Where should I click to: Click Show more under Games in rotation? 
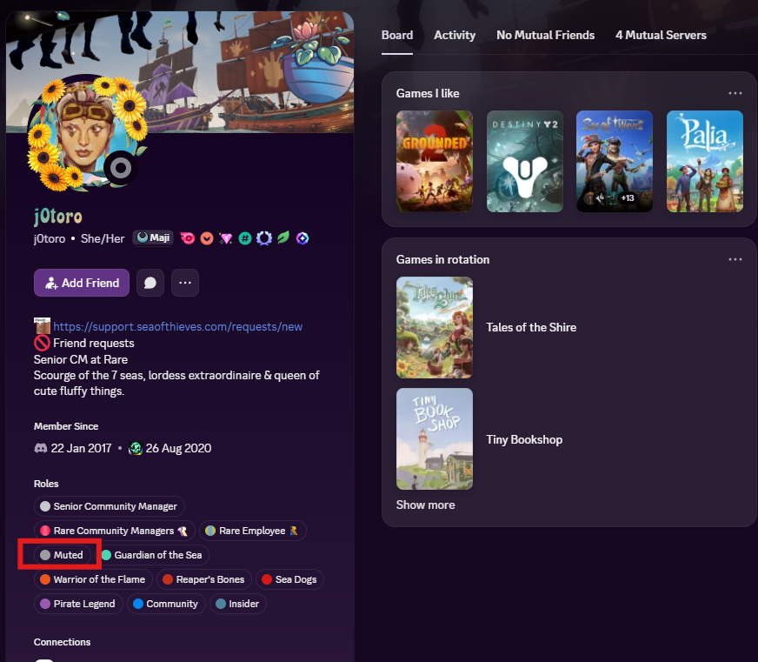[x=425, y=505]
